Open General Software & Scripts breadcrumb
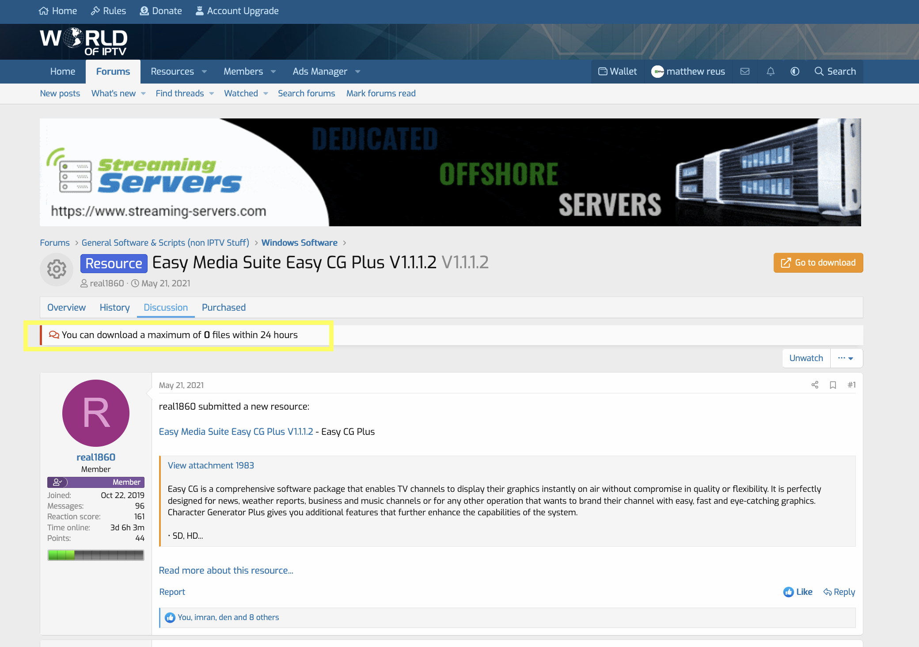 [x=165, y=243]
